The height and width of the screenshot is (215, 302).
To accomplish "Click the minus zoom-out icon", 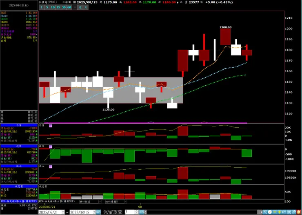I will [275, 212].
